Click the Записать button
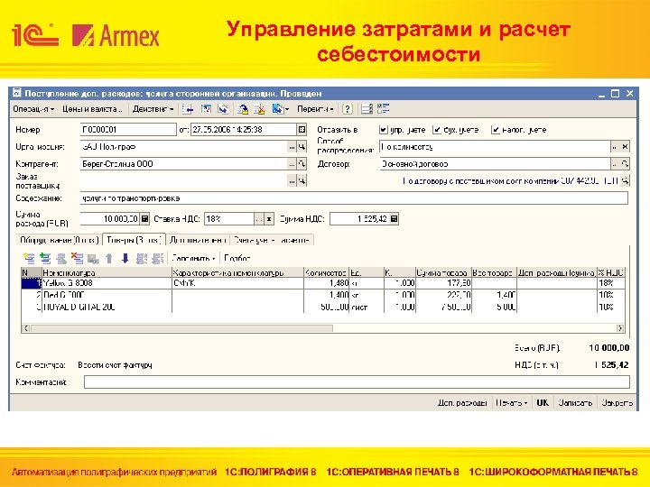 coord(575,402)
